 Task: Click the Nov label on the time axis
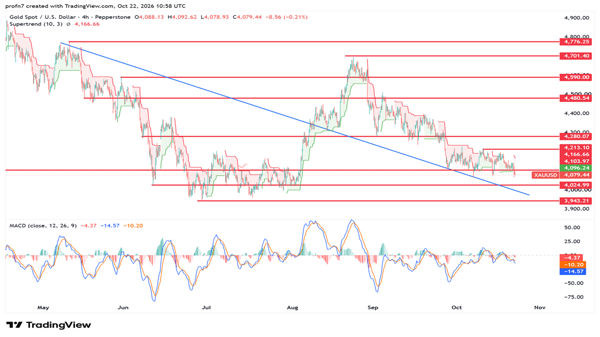coord(539,308)
